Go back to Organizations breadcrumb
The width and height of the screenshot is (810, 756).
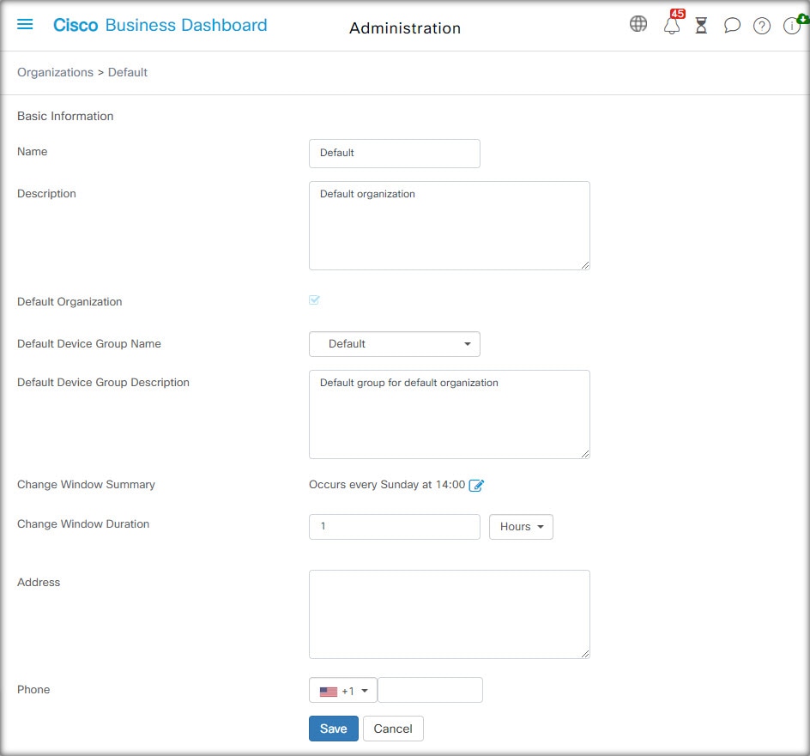pyautogui.click(x=55, y=72)
